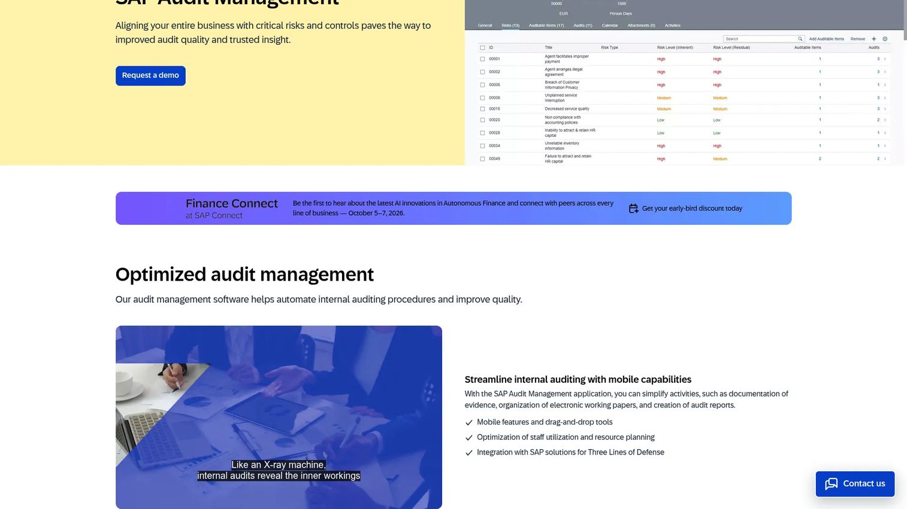Click the 'Optimized audit management' heading

click(x=244, y=274)
